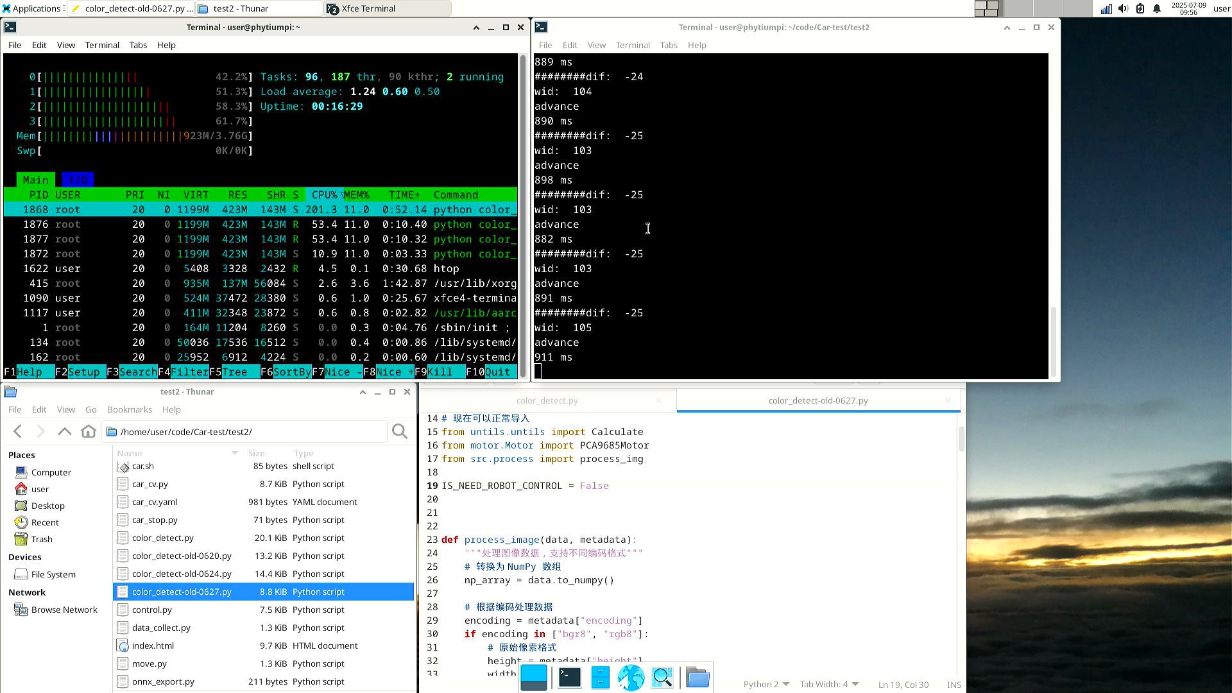Click htop F2 Setup button
Viewport: 1232px width, 693px height.
80,372
